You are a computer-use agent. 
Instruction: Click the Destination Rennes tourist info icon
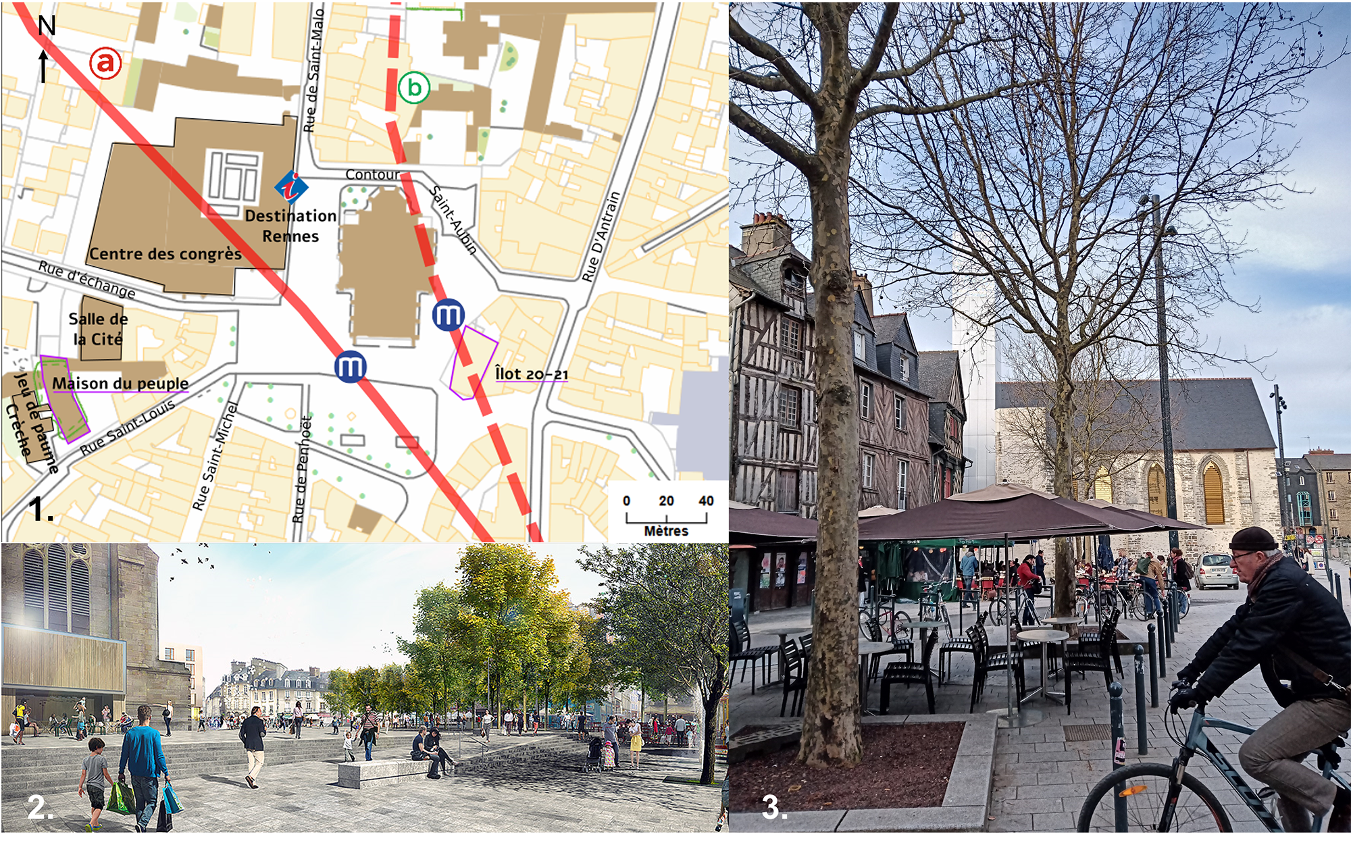point(292,187)
